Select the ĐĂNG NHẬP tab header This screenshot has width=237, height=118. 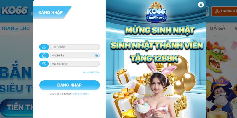(50, 12)
